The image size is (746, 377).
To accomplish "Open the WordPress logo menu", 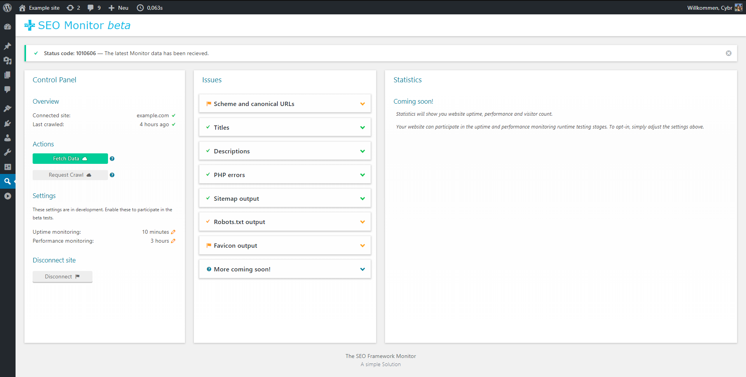I will (7, 8).
